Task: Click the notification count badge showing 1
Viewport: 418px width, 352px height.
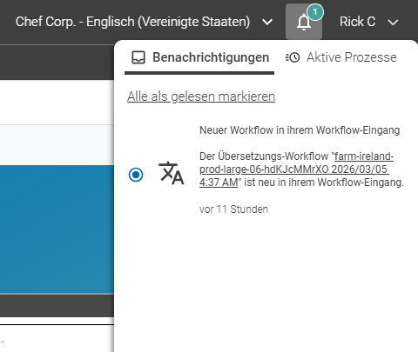Action: point(315,12)
